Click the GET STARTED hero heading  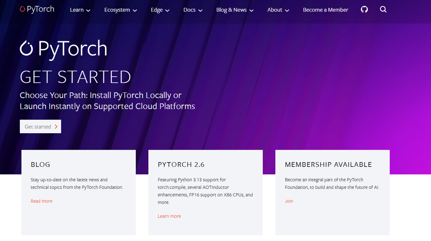(75, 77)
